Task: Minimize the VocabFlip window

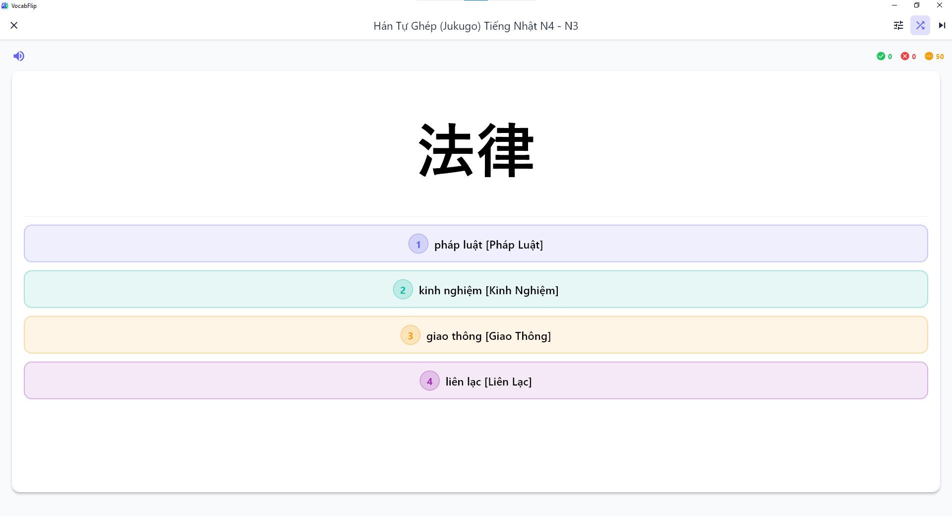Action: tap(894, 5)
